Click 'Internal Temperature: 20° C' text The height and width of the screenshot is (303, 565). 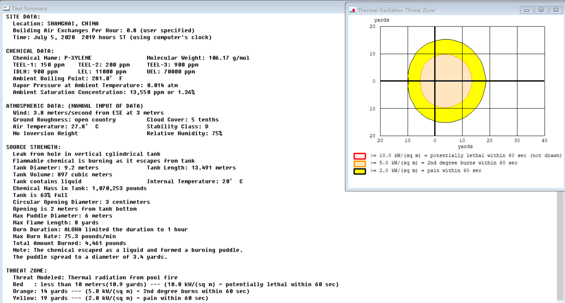[195, 182]
